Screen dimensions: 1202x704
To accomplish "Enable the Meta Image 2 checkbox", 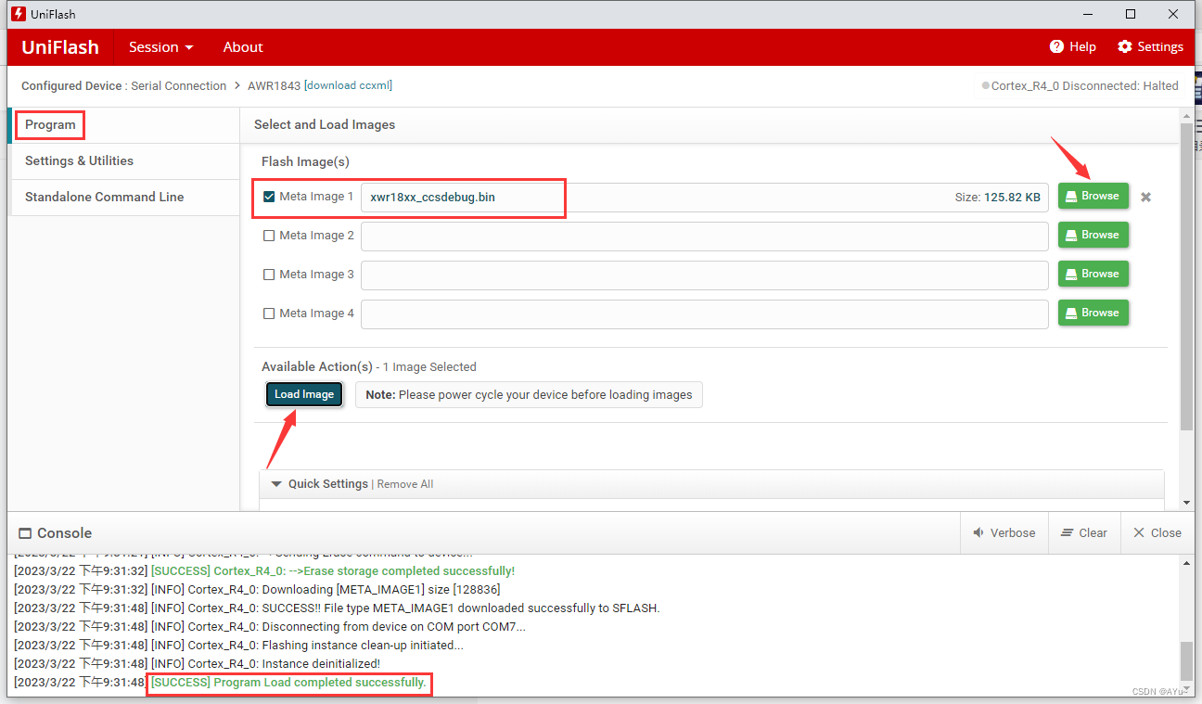I will coord(269,236).
